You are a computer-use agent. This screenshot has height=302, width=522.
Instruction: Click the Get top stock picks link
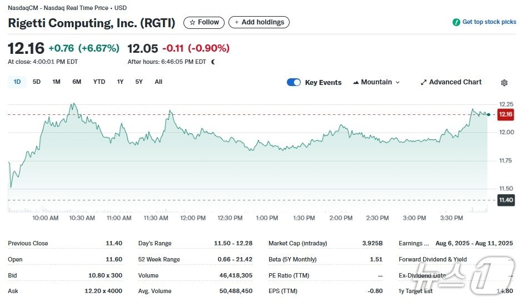click(489, 22)
